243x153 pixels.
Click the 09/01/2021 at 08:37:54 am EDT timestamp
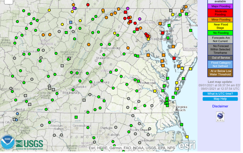click(219, 85)
